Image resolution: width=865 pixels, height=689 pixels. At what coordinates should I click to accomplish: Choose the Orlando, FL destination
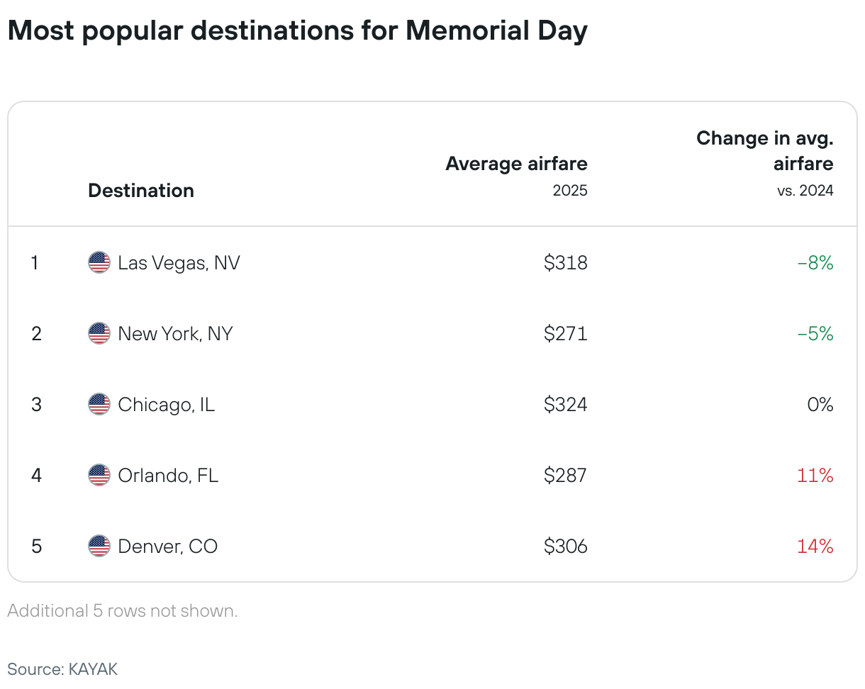168,475
